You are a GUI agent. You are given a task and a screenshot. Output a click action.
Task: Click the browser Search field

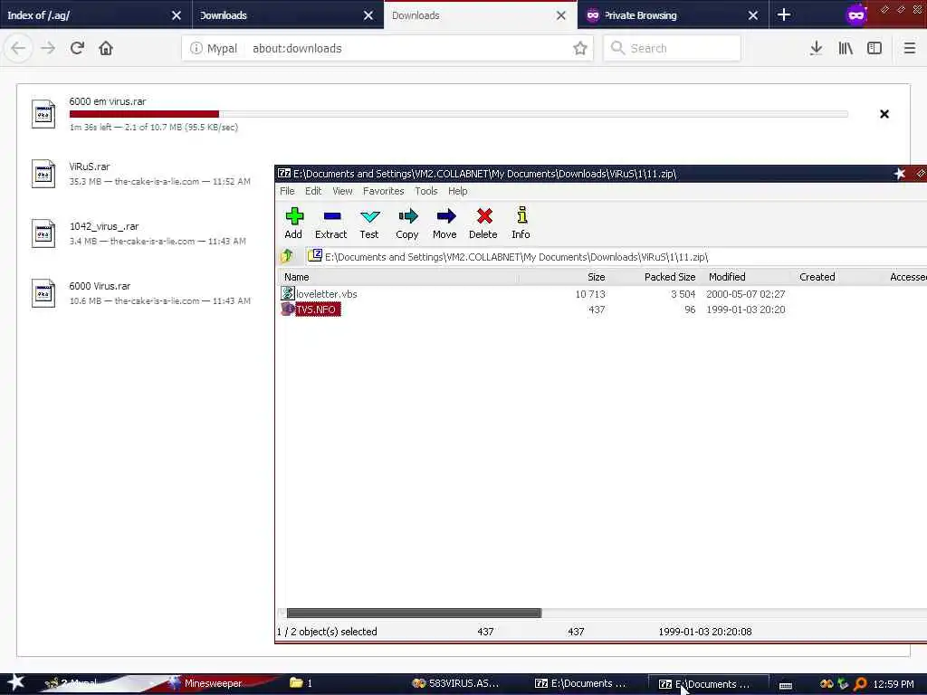673,48
